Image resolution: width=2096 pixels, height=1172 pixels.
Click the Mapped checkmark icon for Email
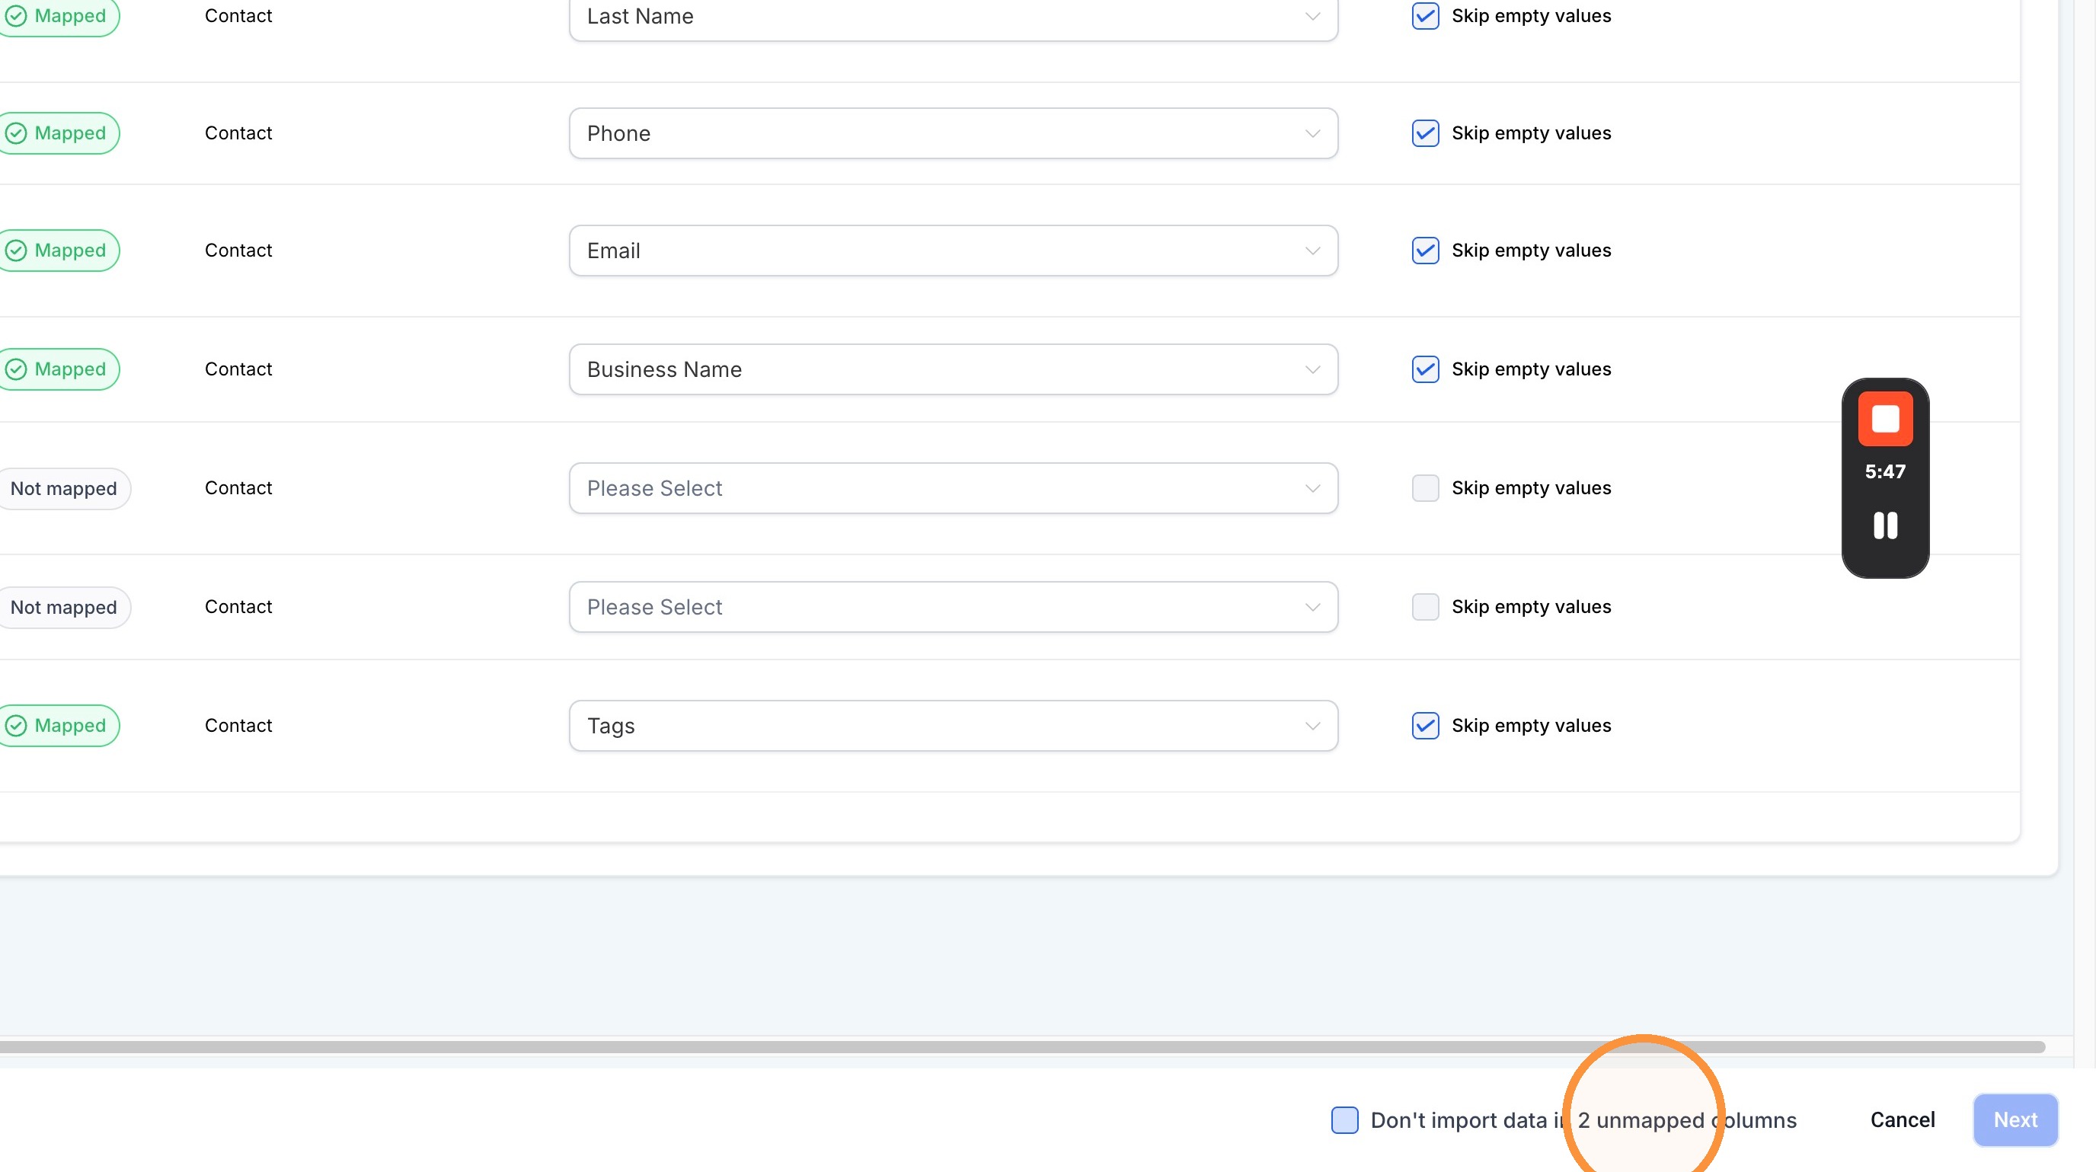(16, 251)
